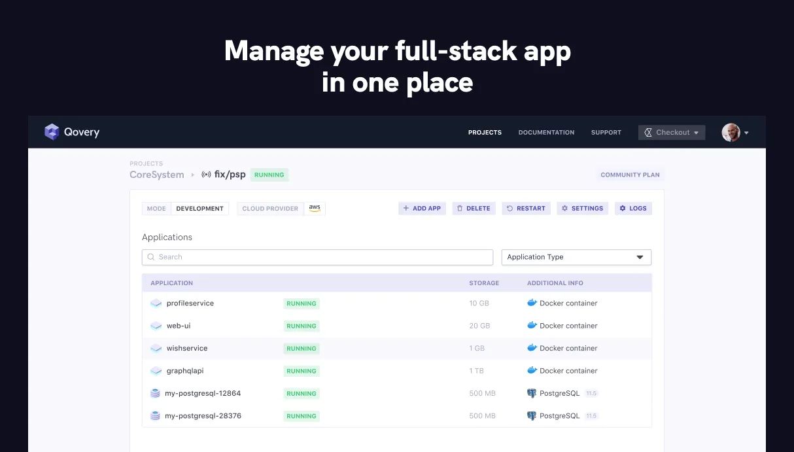Image resolution: width=794 pixels, height=452 pixels.
Task: Click RUNNING status of web-ui
Action: 302,326
